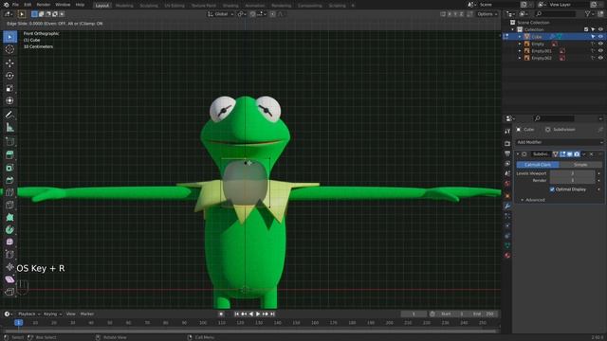607x341 pixels.
Task: Select Simple subdivision type
Action: click(580, 165)
